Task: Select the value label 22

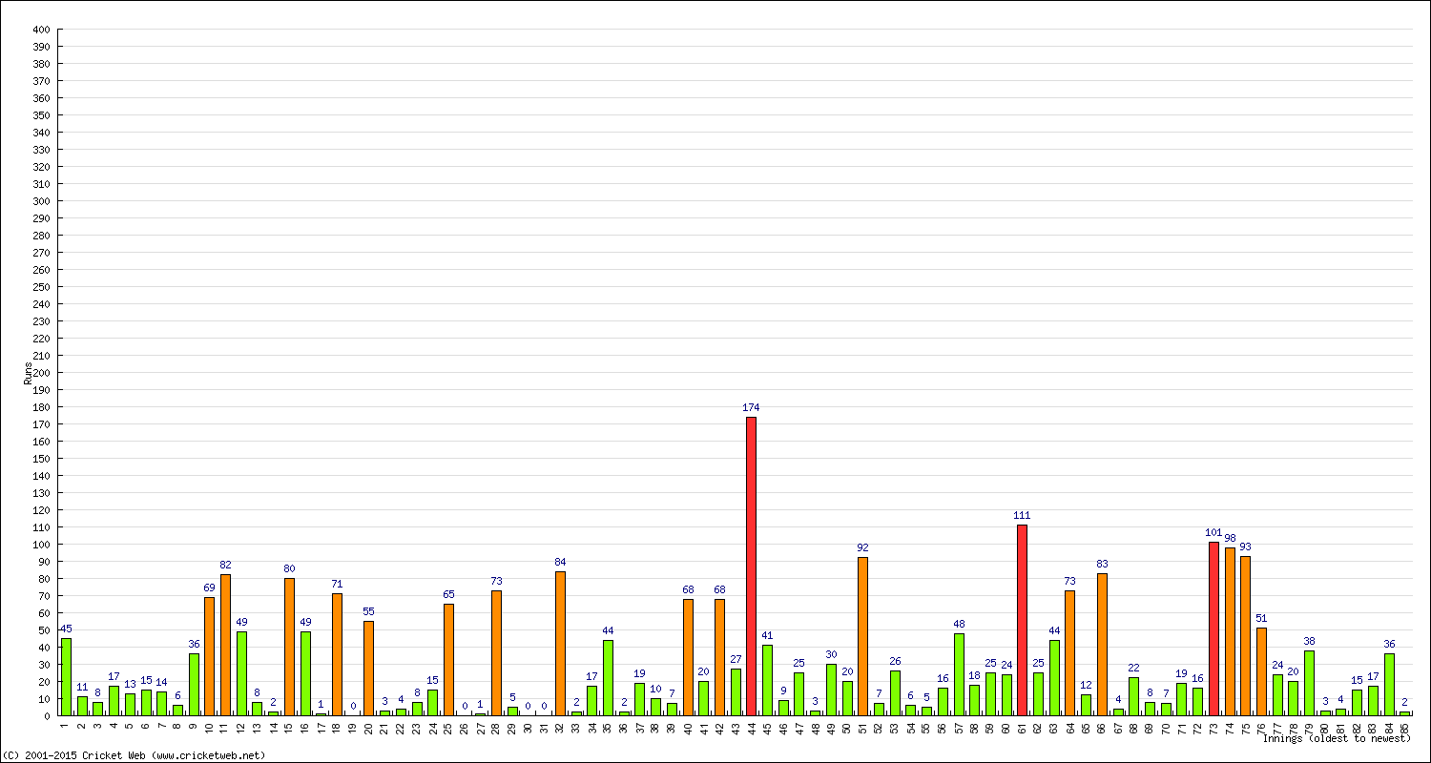Action: click(x=1134, y=669)
